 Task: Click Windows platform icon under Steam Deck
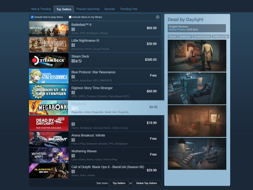[x=73, y=61]
